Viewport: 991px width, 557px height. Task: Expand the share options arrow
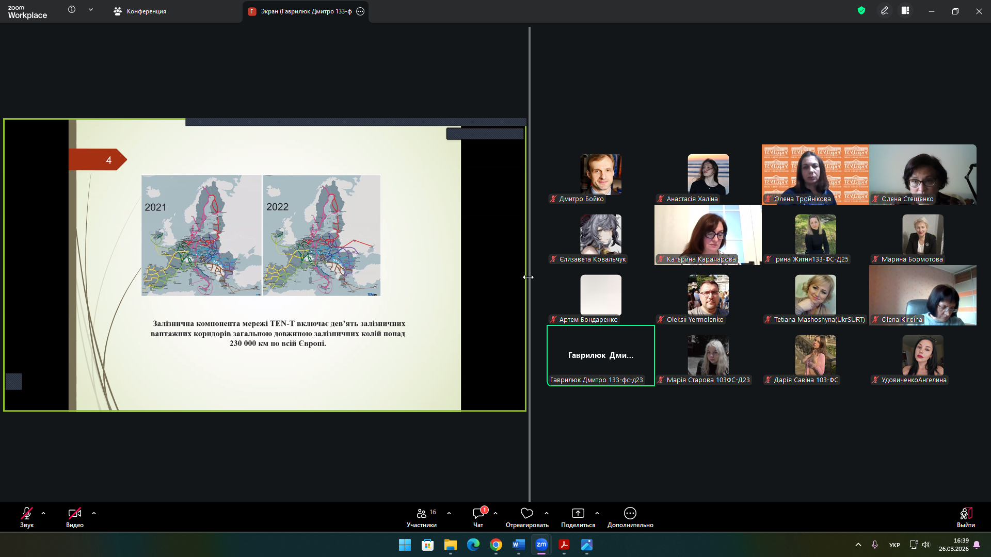(597, 514)
